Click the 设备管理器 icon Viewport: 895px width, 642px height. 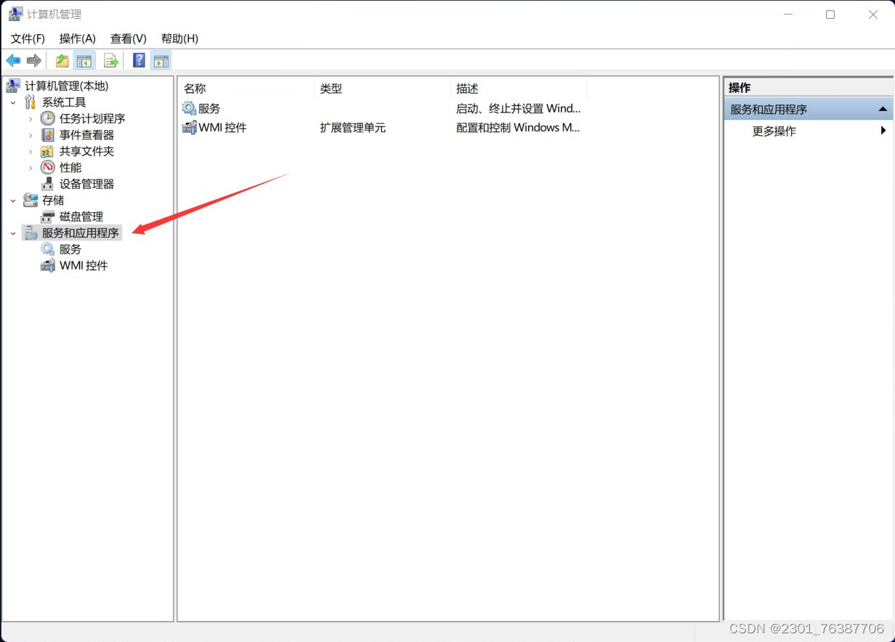tap(47, 184)
